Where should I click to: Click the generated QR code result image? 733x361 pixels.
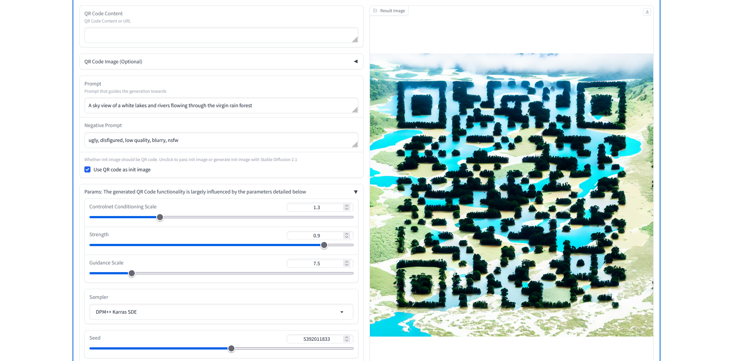tap(512, 195)
